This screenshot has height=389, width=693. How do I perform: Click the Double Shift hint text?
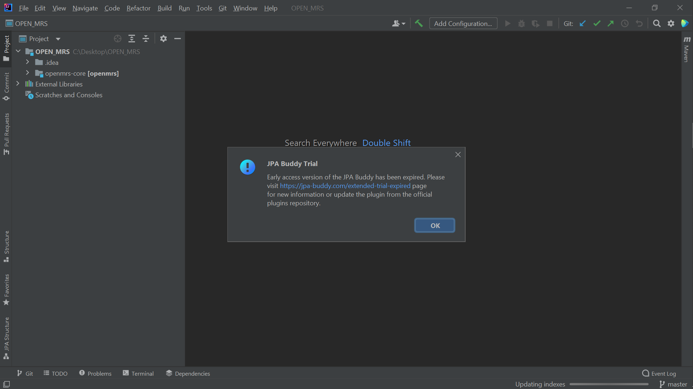(386, 143)
